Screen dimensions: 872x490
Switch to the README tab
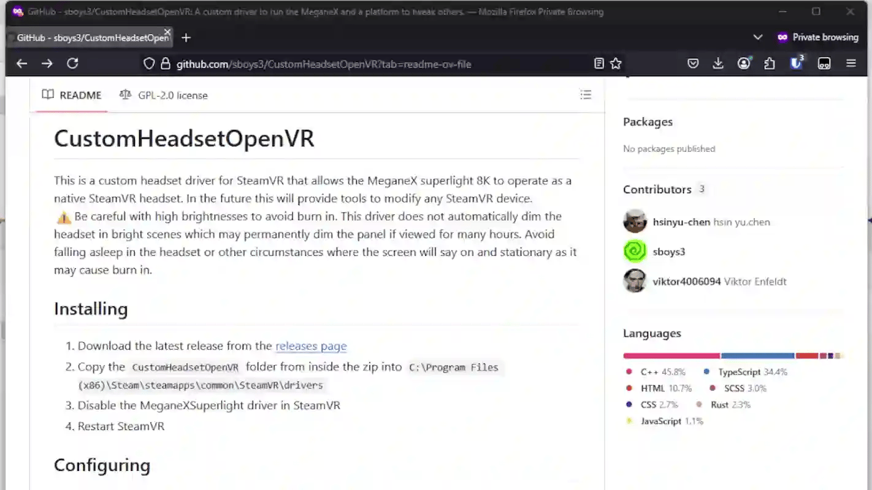pos(72,95)
